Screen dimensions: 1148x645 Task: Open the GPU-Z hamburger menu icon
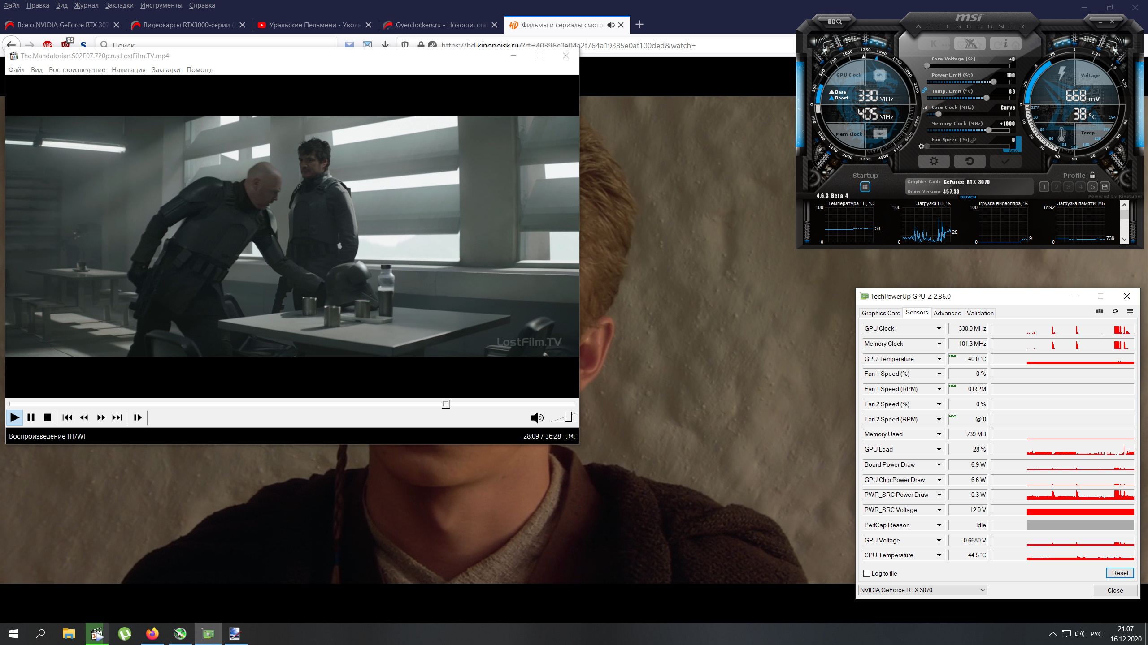point(1130,311)
